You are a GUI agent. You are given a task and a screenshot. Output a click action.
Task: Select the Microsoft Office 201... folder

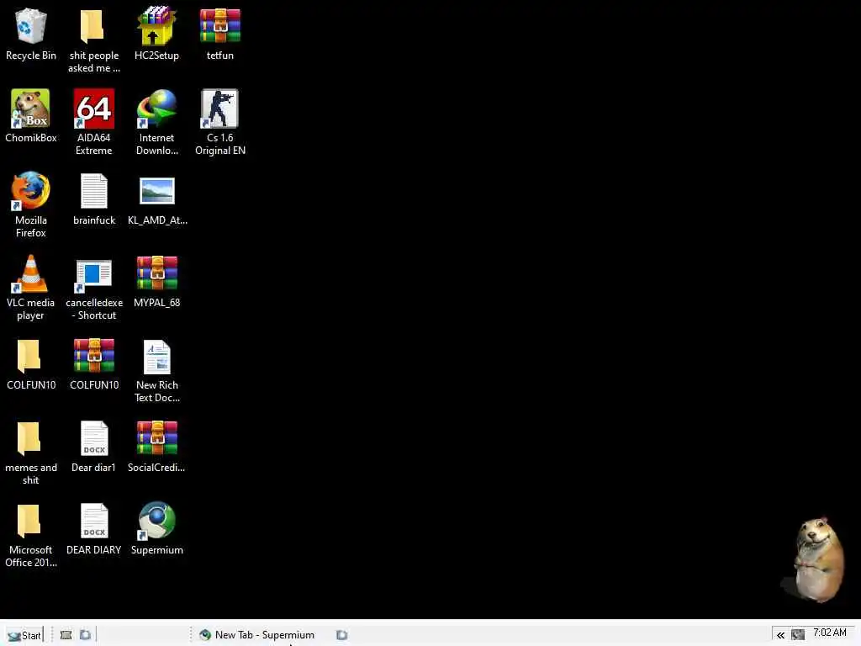point(29,521)
